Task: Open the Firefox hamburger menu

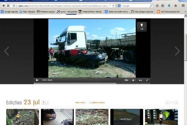Action: click(x=183, y=6)
